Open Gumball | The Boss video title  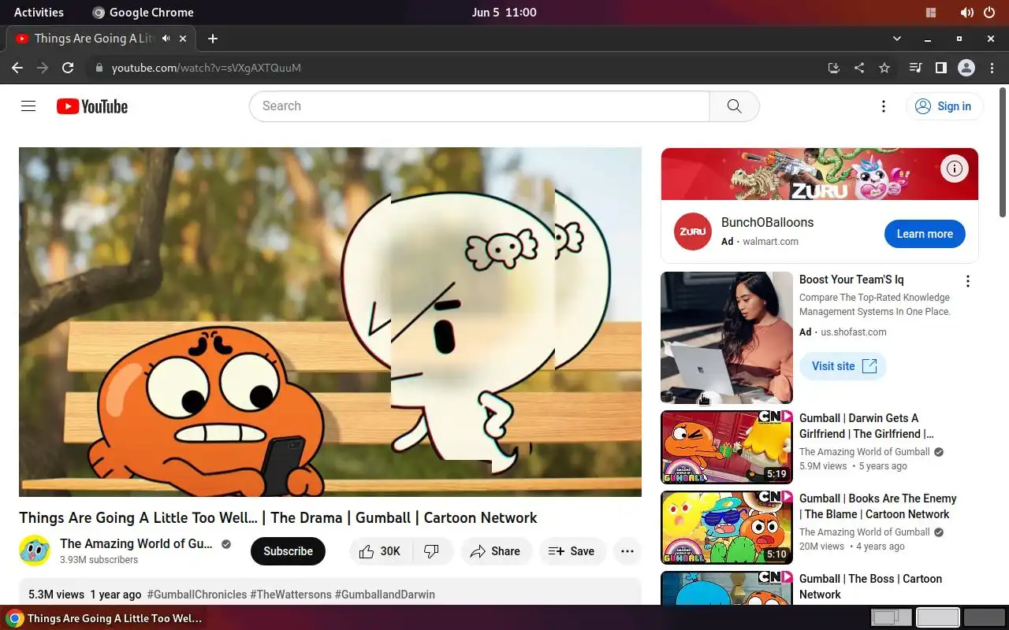(870, 587)
